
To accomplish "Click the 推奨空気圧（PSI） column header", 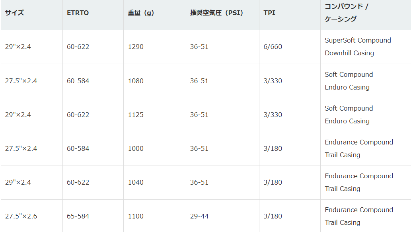I will (216, 13).
